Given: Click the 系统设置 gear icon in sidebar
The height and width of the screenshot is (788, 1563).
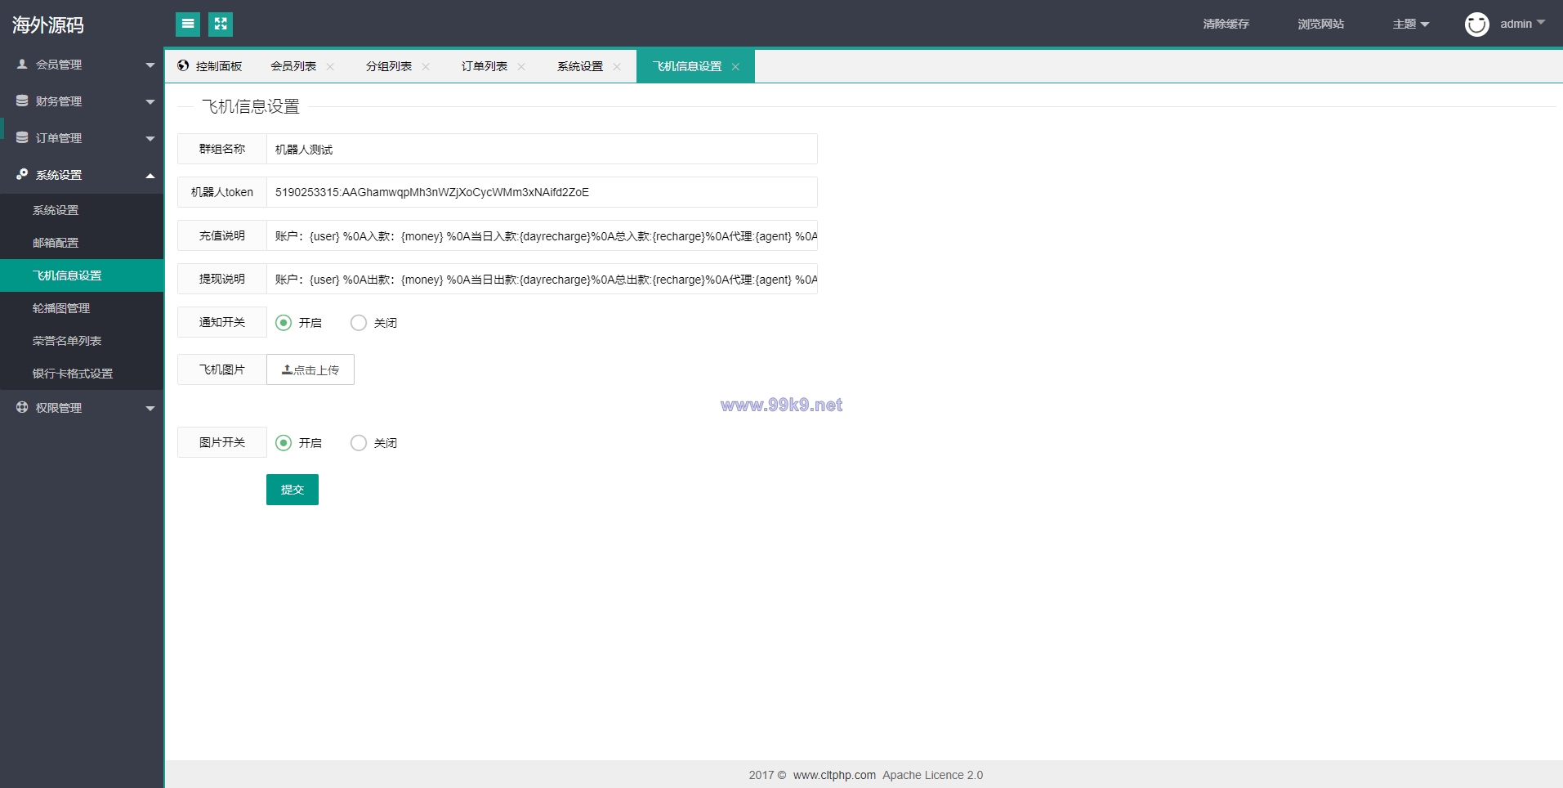Looking at the screenshot, I should coord(22,174).
